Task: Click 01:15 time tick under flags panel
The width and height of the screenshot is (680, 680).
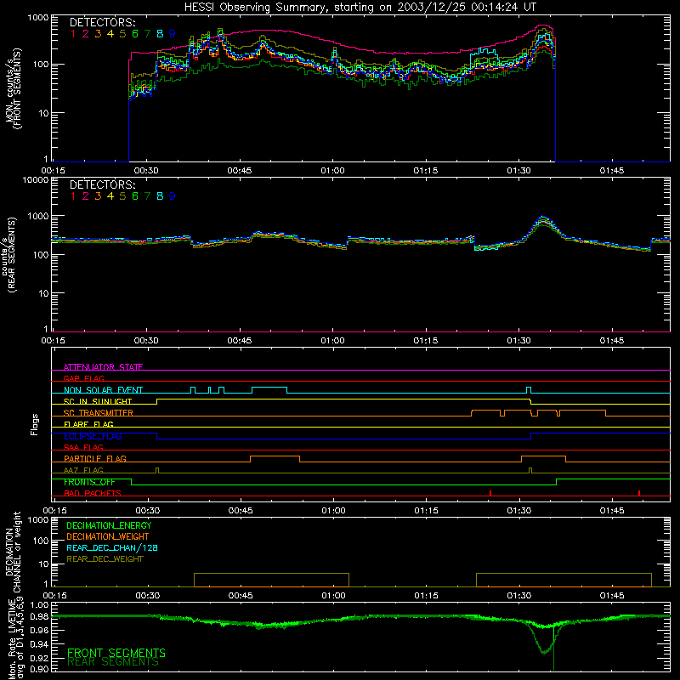Action: point(427,511)
